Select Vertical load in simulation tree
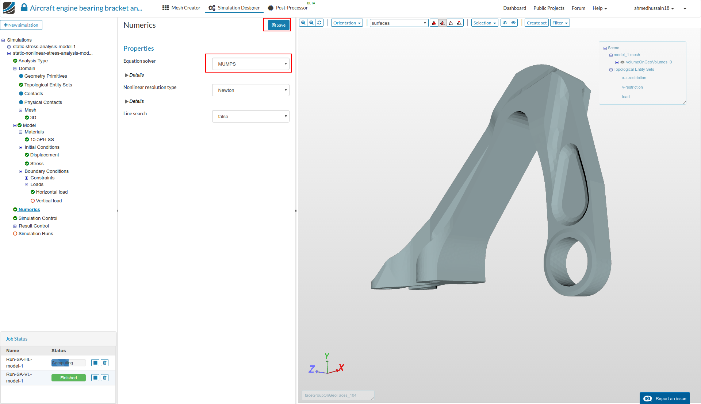The width and height of the screenshot is (701, 404). (x=49, y=201)
